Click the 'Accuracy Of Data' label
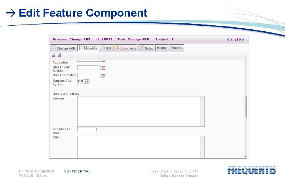 61,131
